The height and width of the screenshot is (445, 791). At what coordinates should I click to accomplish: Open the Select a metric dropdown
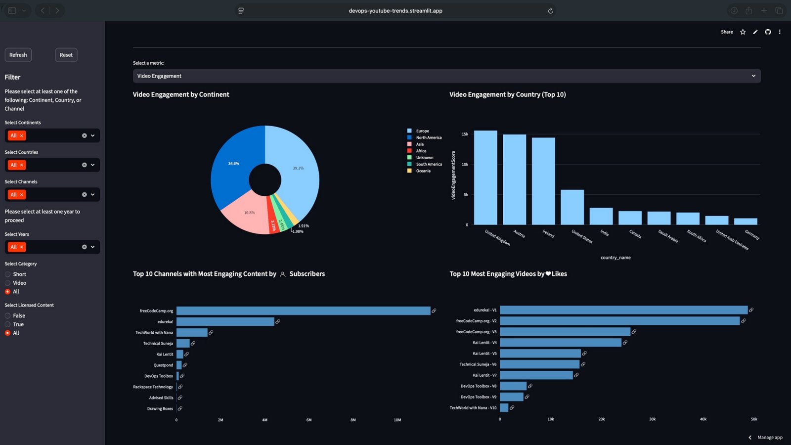coord(446,76)
